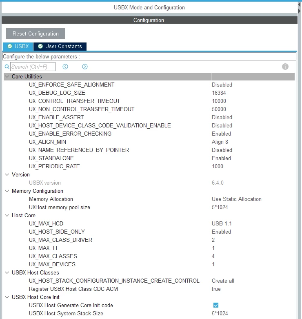302x319 pixels.
Task: Change UX_HOST_SIDE_ONLY Enabled value
Action: (221, 232)
